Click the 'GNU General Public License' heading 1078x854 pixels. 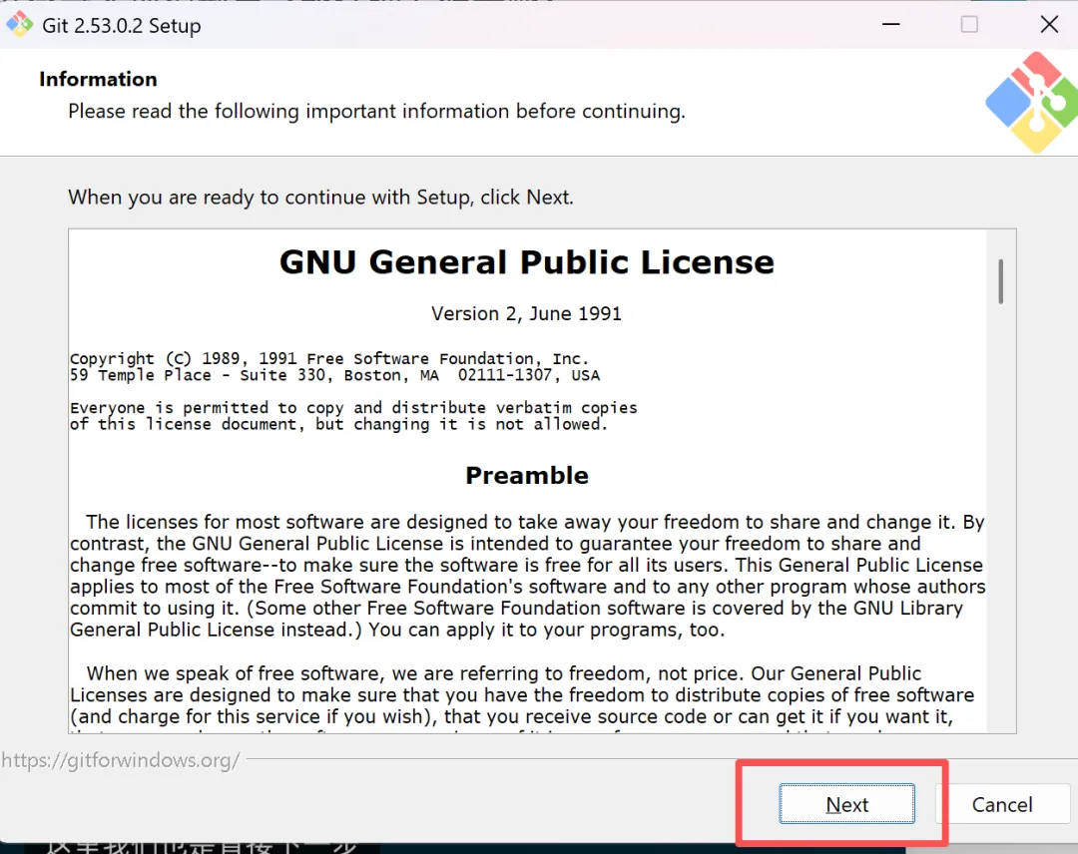click(x=527, y=261)
